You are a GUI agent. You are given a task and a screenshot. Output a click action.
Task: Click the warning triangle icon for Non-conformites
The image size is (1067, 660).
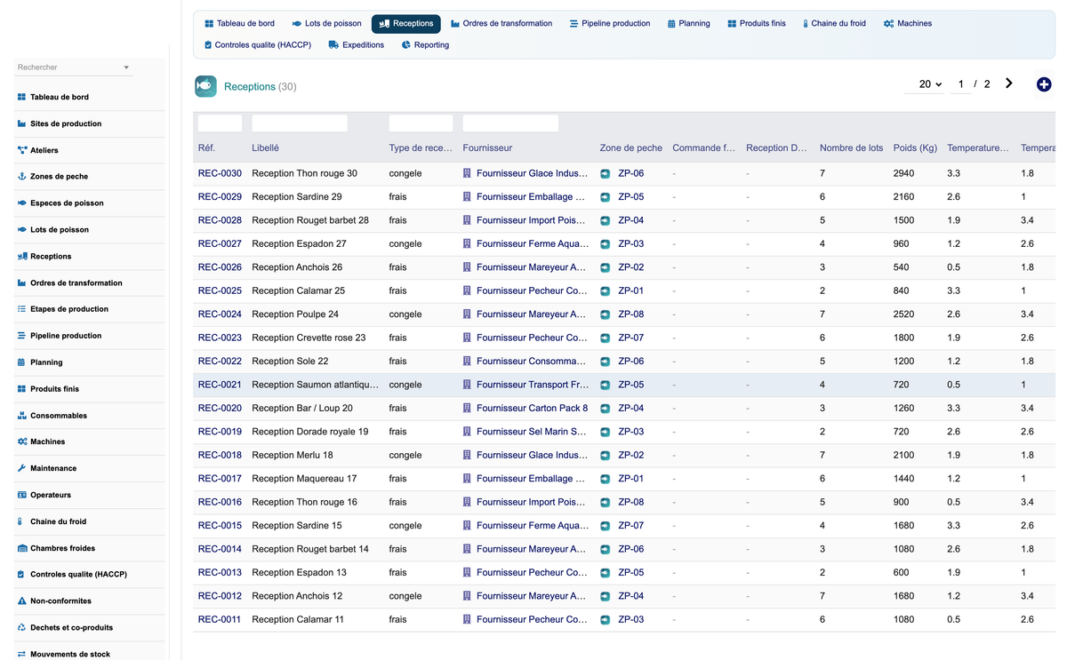point(21,601)
